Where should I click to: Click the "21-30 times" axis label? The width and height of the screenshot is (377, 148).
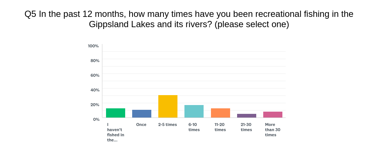246,127
